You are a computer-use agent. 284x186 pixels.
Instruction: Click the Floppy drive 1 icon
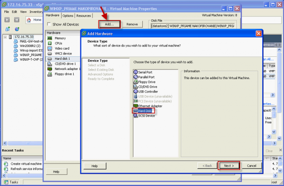point(50,74)
